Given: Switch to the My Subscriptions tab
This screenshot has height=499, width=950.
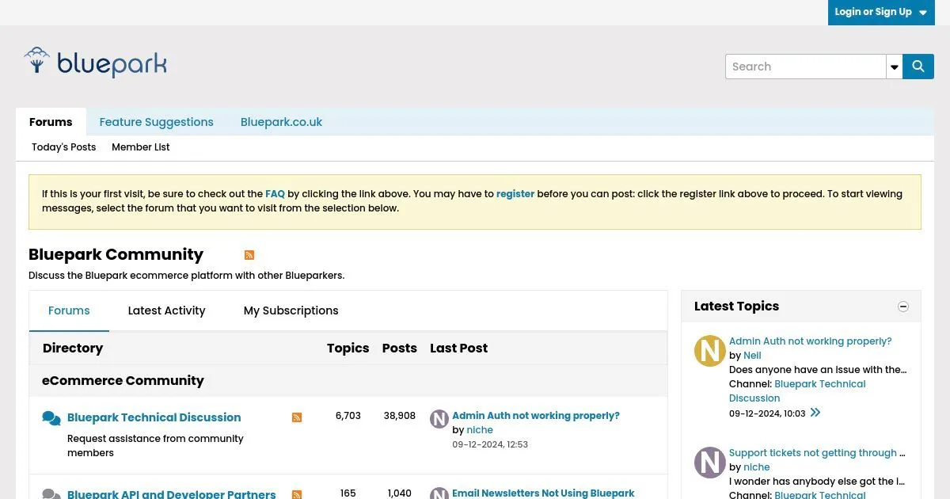Looking at the screenshot, I should [x=291, y=310].
